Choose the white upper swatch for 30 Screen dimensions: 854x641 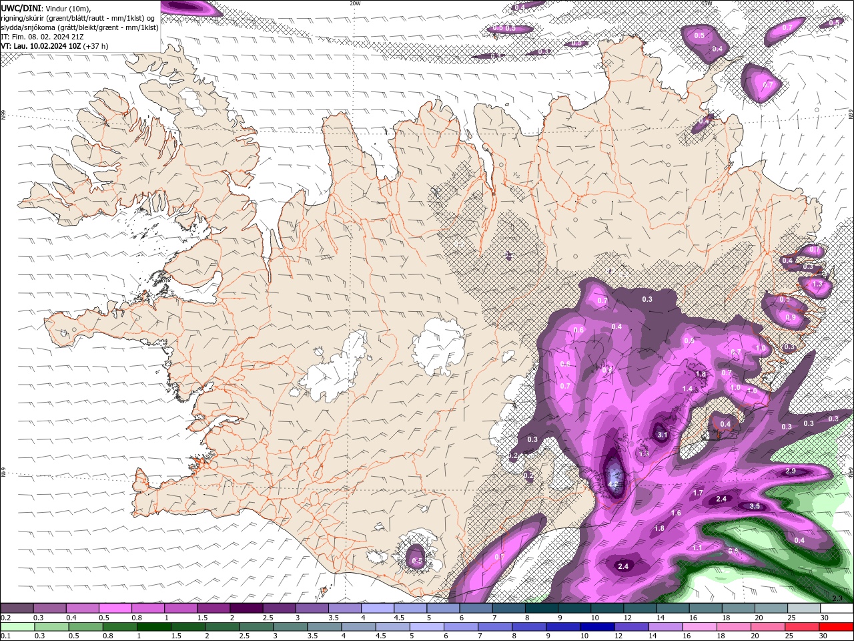837,608
